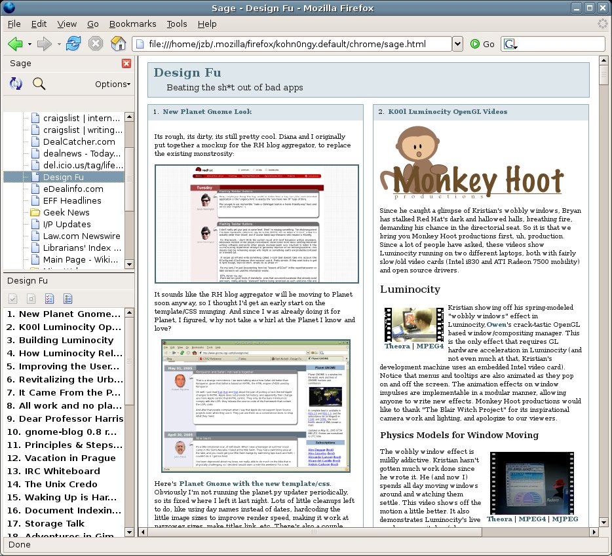
Task: Reload the page with the Refresh icon
Action: pos(73,43)
